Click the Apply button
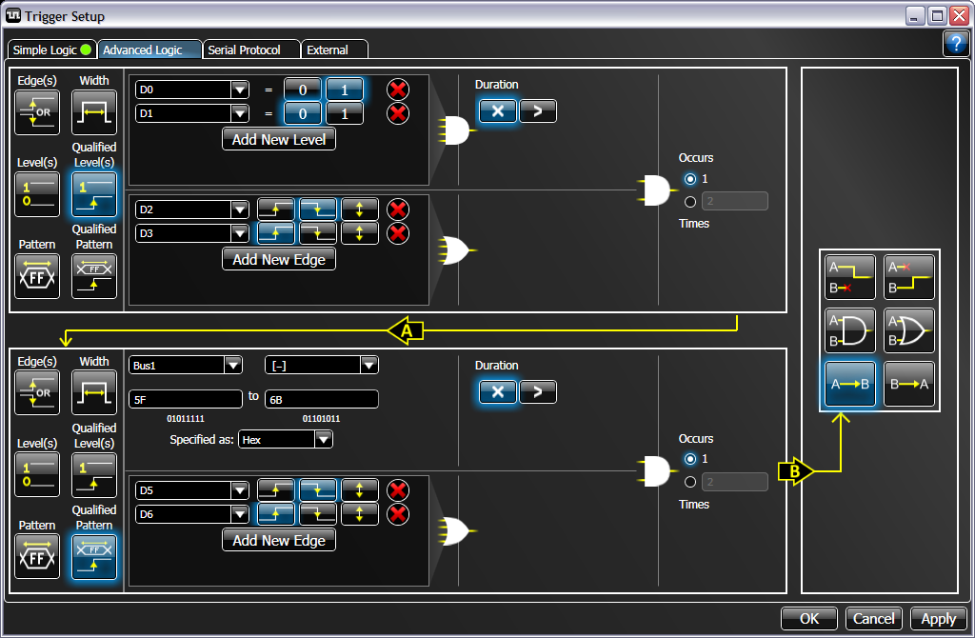 point(938,619)
